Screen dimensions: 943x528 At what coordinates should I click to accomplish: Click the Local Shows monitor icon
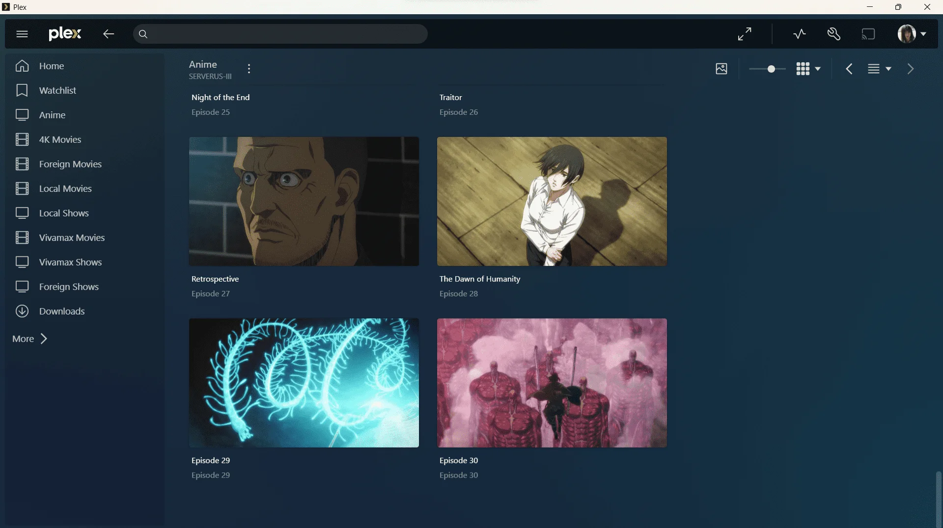[22, 213]
